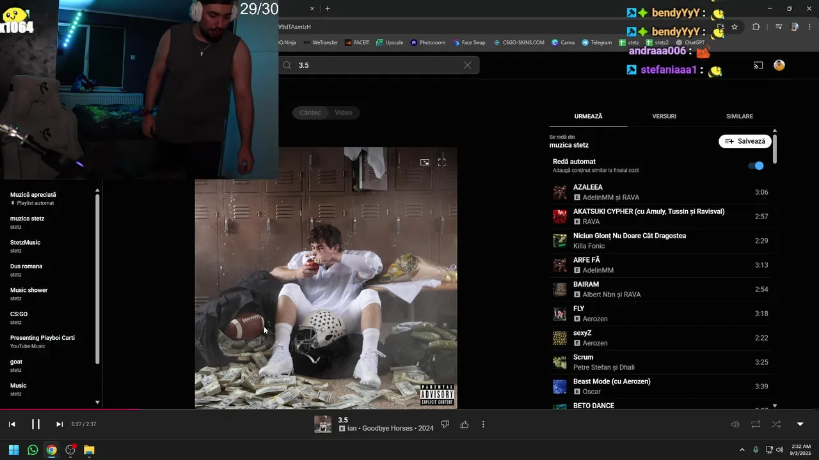This screenshot has height=460, width=819.
Task: Open the CSGO-SKINS.COM bookmark
Action: click(519, 43)
